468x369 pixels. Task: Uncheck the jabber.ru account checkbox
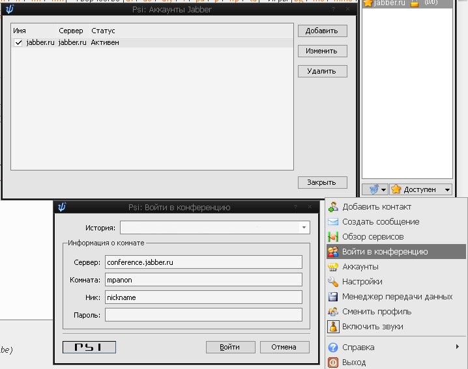18,42
